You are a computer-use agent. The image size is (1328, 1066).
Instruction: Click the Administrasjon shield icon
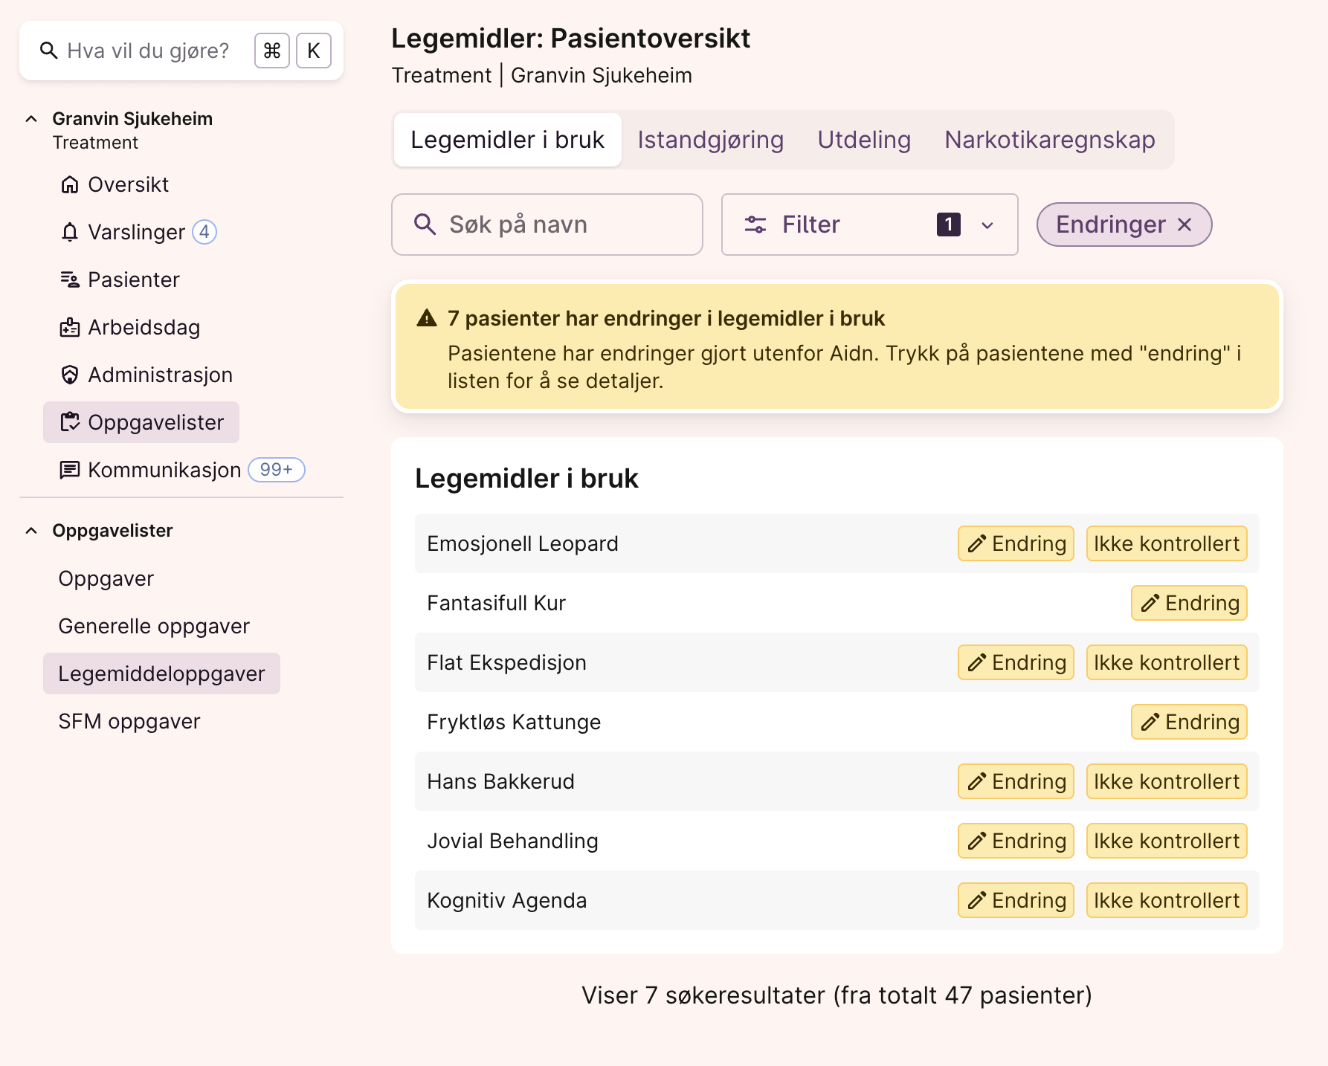[69, 375]
